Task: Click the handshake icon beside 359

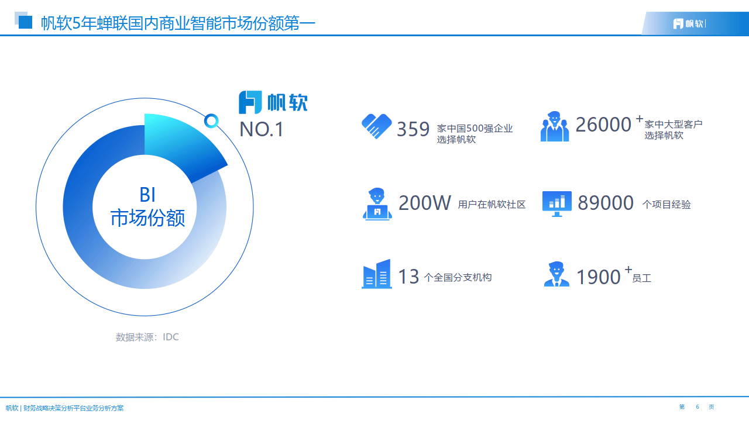Action: [x=376, y=126]
